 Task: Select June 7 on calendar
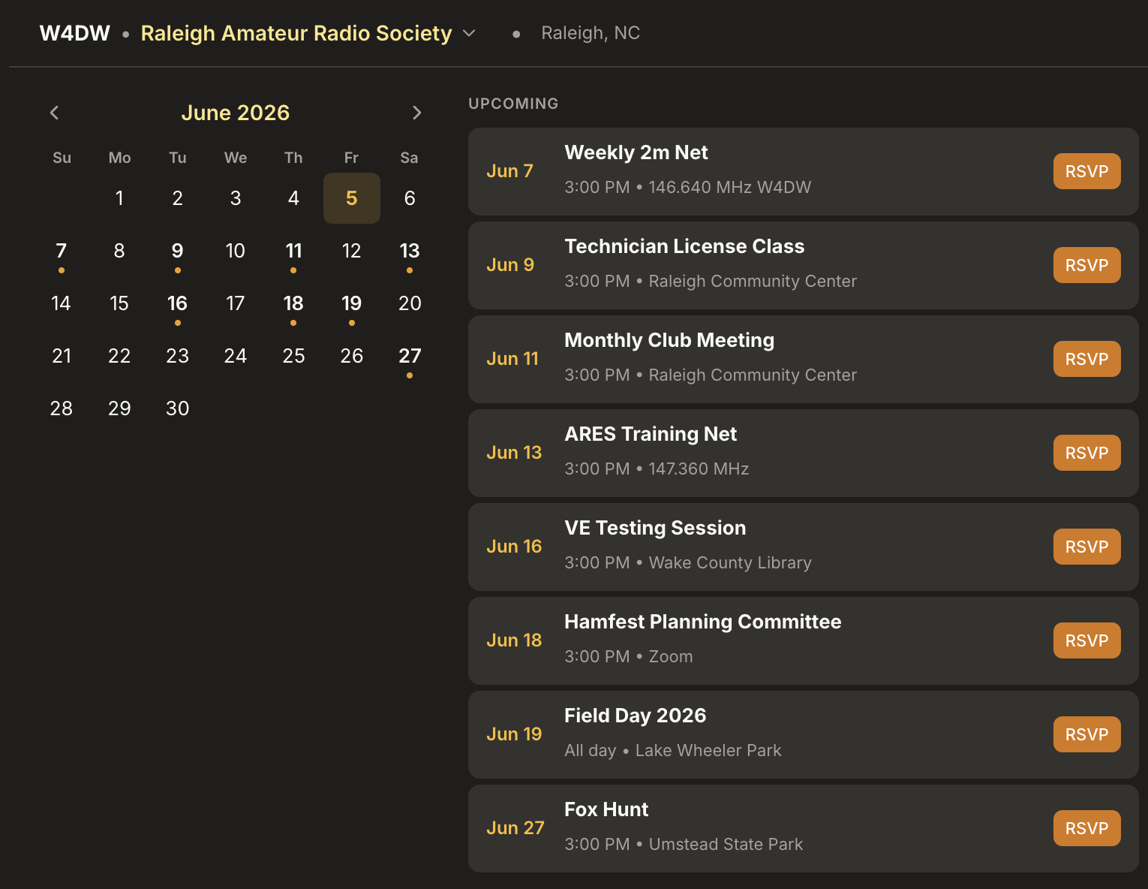pos(62,251)
